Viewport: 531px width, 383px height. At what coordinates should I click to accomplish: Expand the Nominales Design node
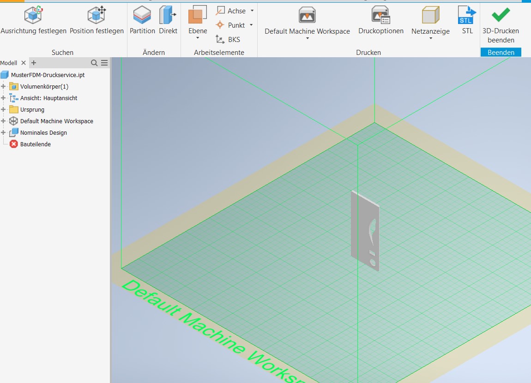[x=3, y=132]
